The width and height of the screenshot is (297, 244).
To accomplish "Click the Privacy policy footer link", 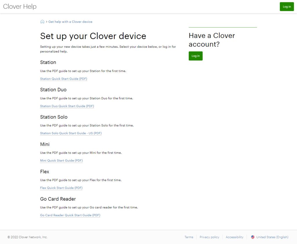I will coord(209,237).
